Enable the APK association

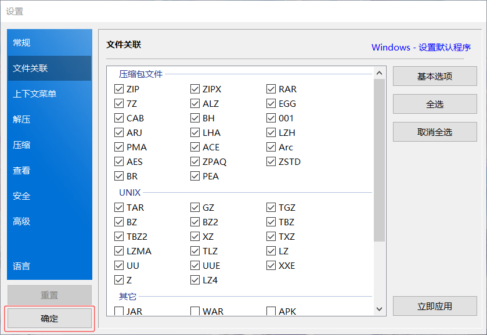pyautogui.click(x=270, y=311)
